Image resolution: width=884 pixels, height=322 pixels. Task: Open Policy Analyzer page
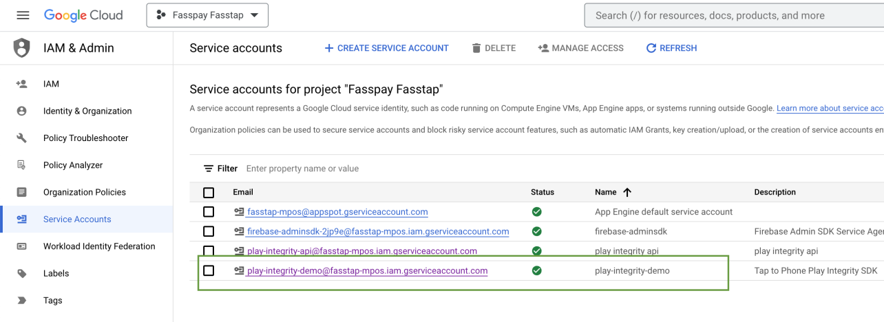click(73, 165)
